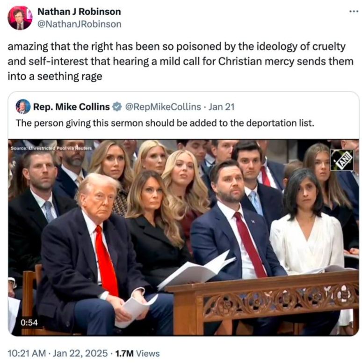Image resolution: width=362 pixels, height=363 pixels.
Task: Click the 1.7M Views count
Action: 137,353
